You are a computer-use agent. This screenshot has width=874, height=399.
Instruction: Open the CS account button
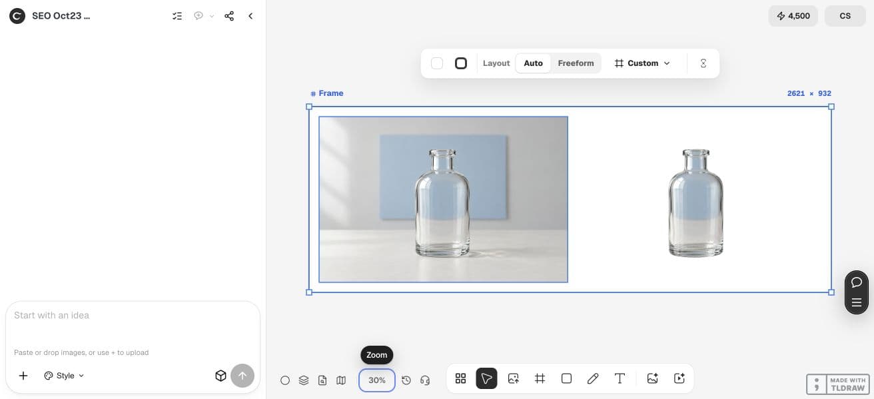[x=845, y=16]
